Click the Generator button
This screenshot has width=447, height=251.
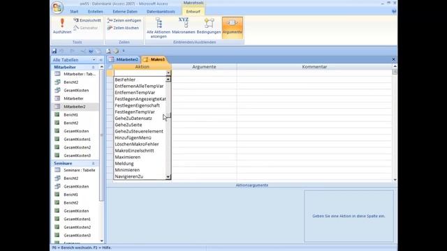(86, 28)
